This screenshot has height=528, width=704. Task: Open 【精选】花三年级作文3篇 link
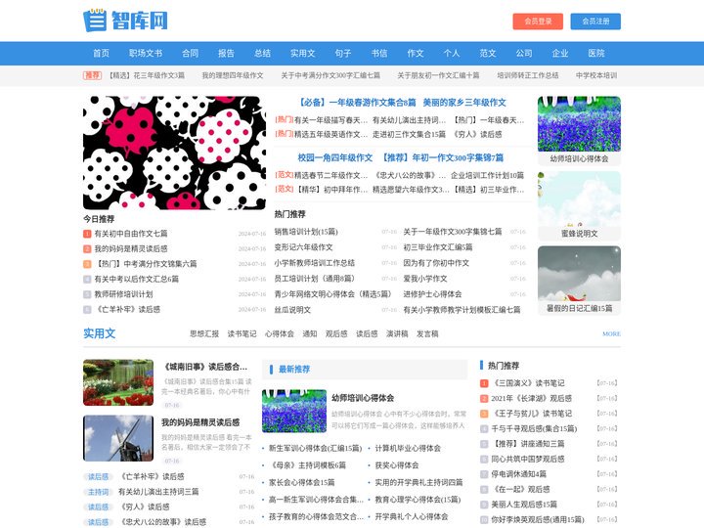pos(147,75)
